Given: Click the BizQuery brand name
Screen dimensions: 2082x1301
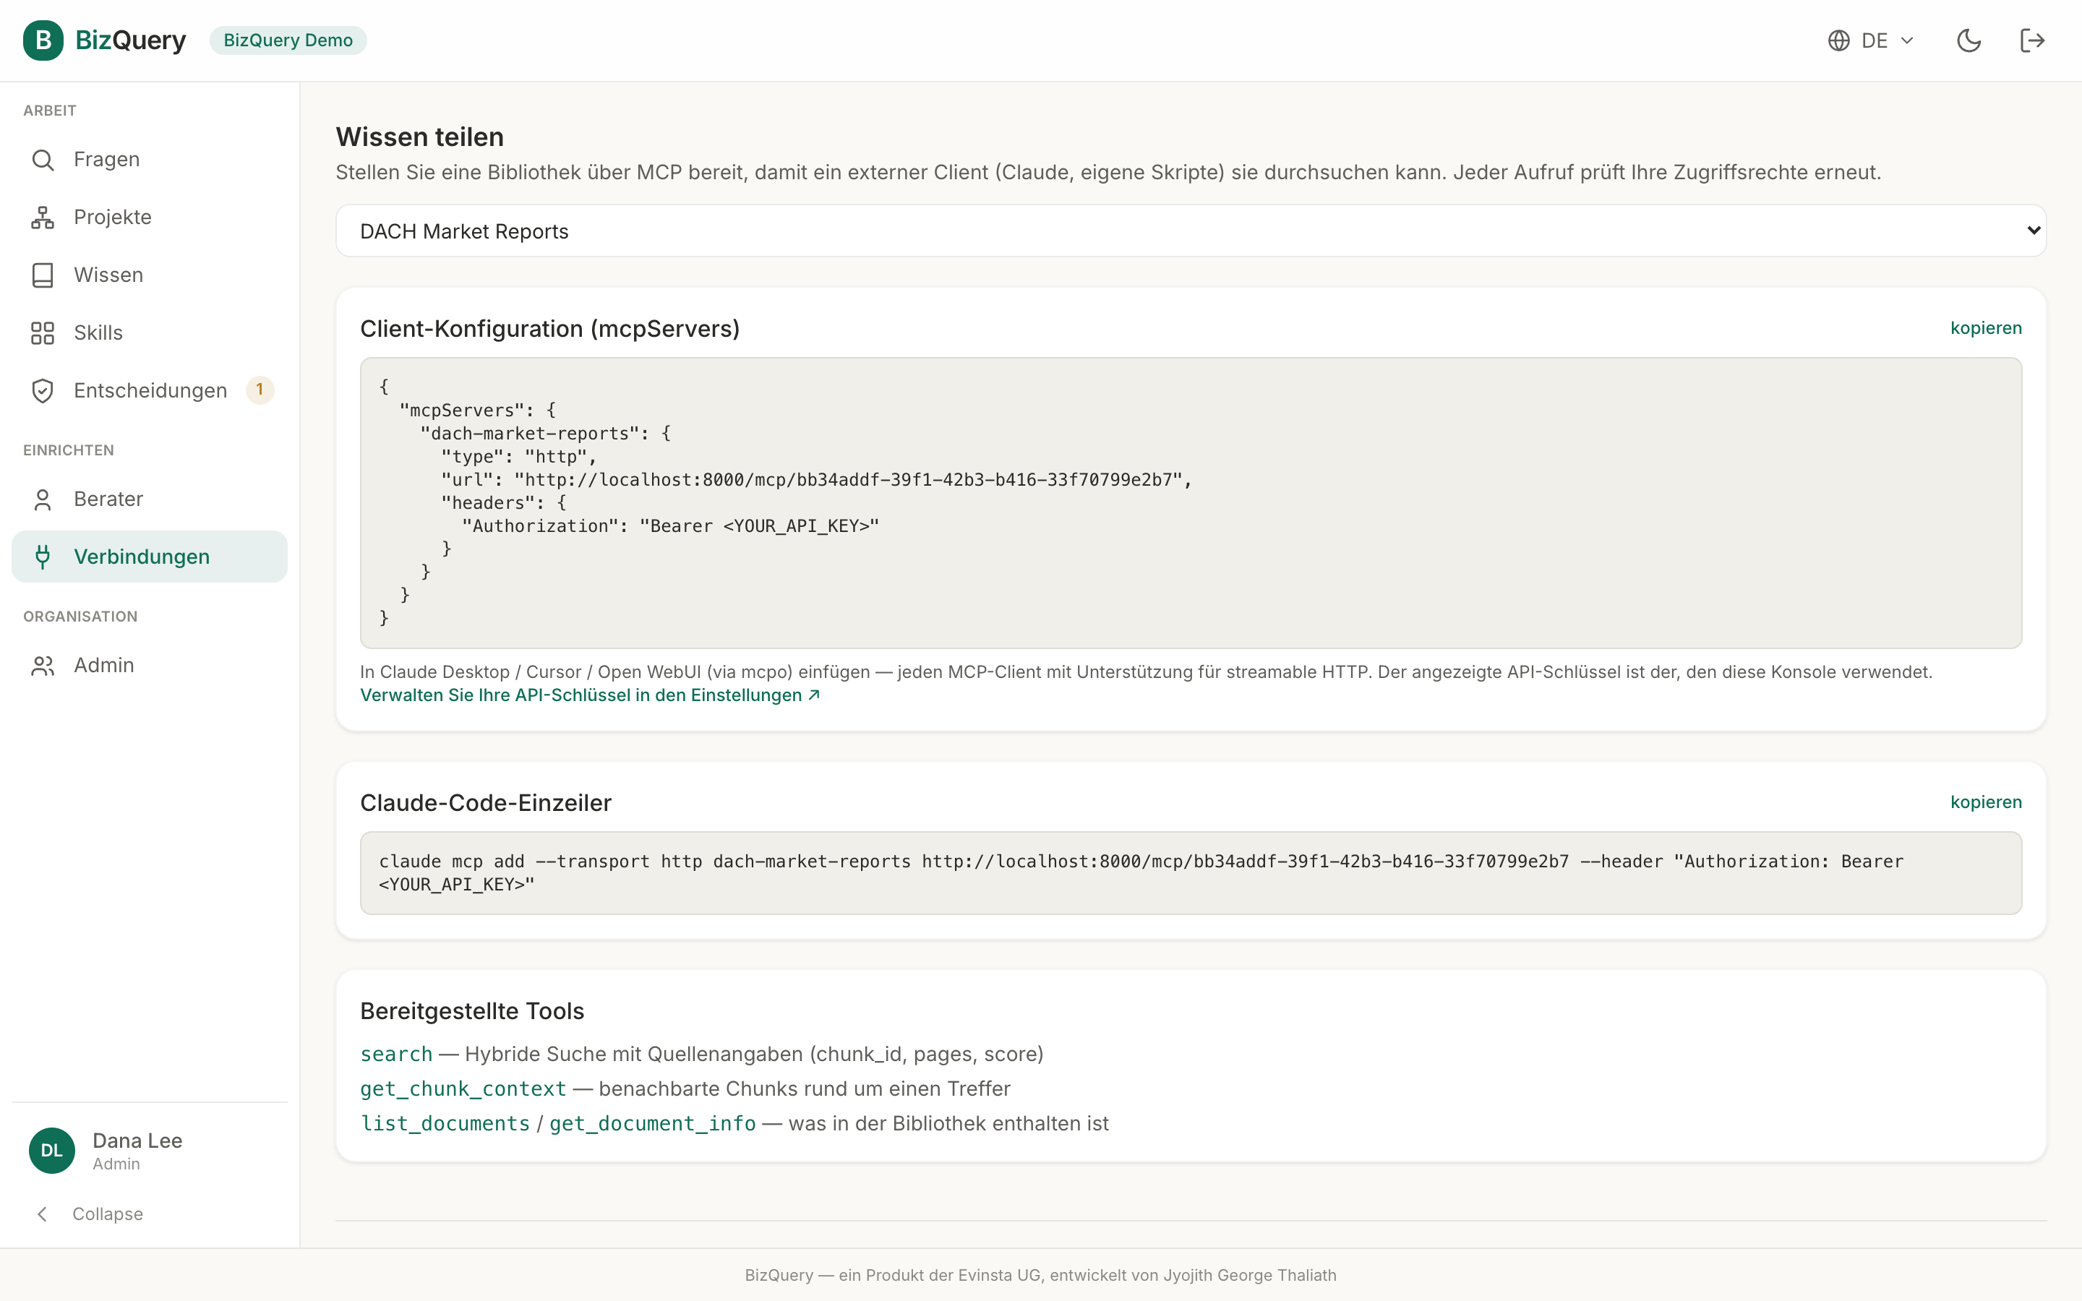Looking at the screenshot, I should pyautogui.click(x=131, y=40).
